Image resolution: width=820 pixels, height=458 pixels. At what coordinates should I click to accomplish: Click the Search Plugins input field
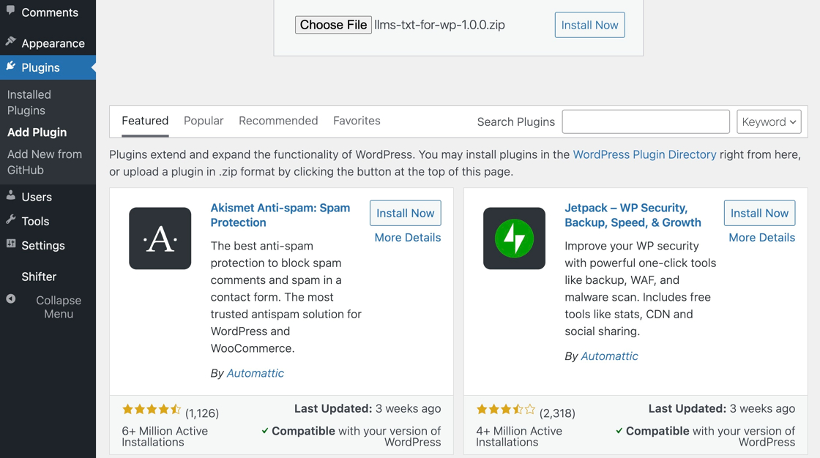pyautogui.click(x=646, y=122)
